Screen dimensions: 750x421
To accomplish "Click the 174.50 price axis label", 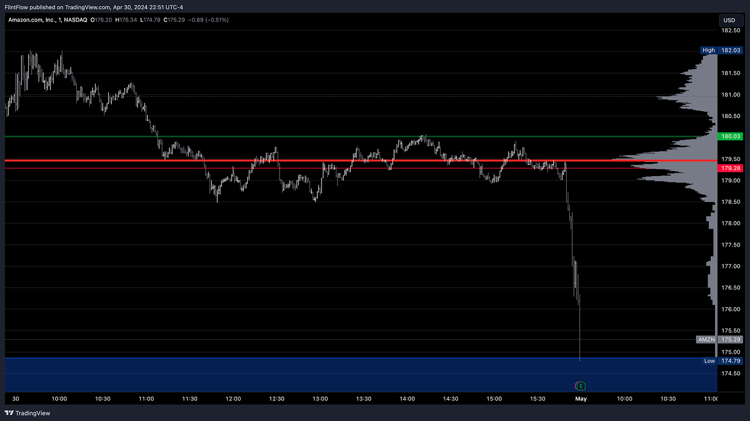I will point(731,373).
